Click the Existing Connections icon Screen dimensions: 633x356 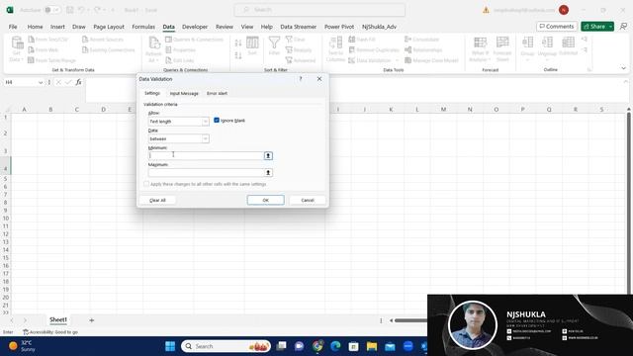tap(85, 50)
